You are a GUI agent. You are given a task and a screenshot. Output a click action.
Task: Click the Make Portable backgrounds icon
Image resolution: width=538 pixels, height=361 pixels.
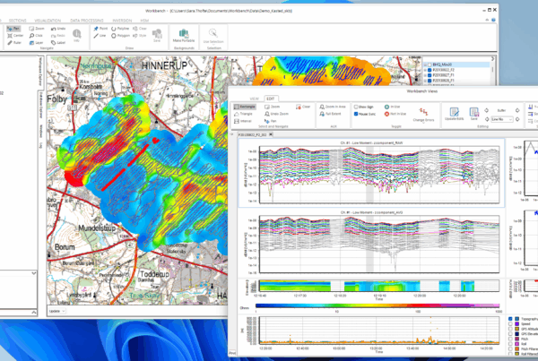(184, 34)
